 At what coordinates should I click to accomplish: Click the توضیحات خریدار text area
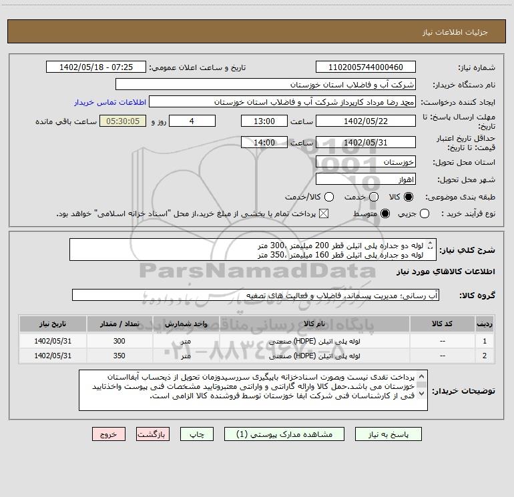point(253,390)
